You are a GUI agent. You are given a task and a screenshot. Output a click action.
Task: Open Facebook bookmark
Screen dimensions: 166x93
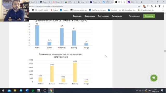[x=112, y=10]
